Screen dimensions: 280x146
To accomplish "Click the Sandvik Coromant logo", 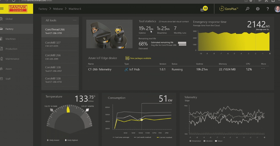I will 18,8.
